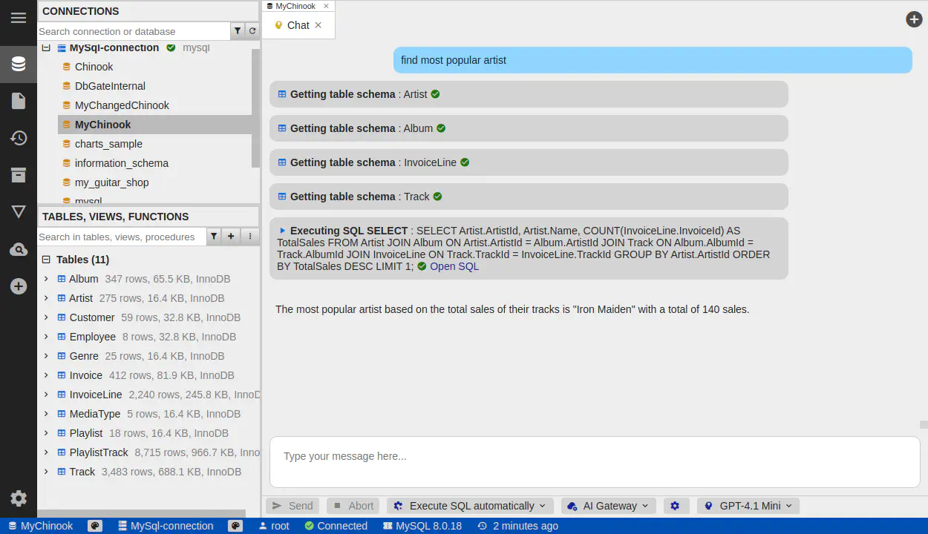
Task: Collapse the Tables (11) group
Action: [46, 260]
